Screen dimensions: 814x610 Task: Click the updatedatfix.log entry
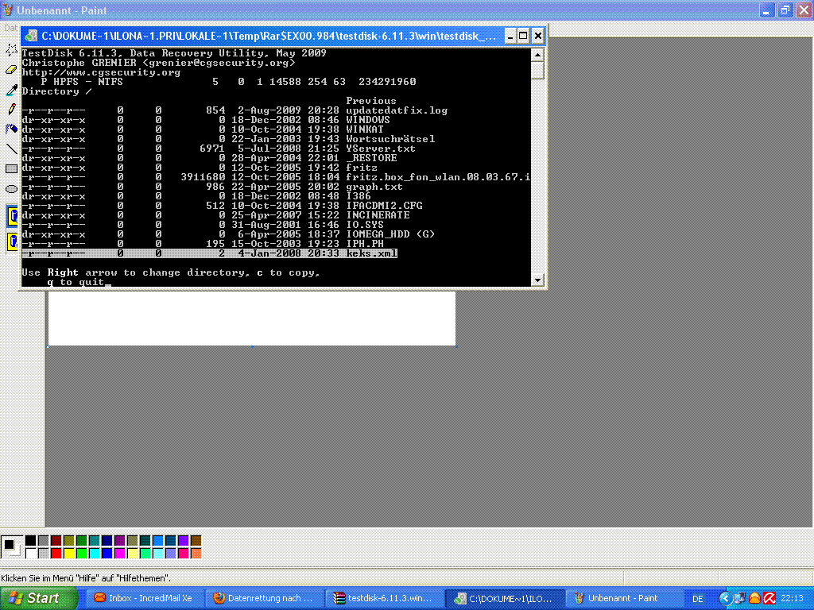pos(397,110)
